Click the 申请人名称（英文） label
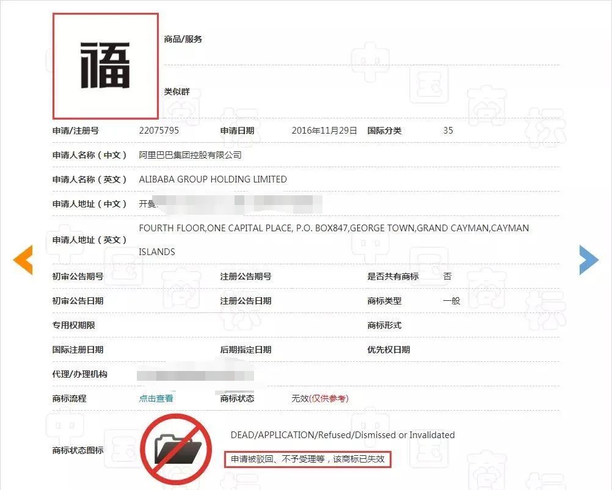Image resolution: width=612 pixels, height=490 pixels. [90, 179]
